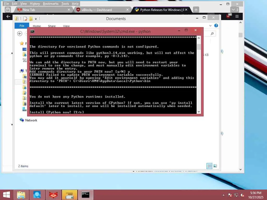Open the fox browser taskbar icon
Viewport: 267px width, 200px height.
coord(53,195)
